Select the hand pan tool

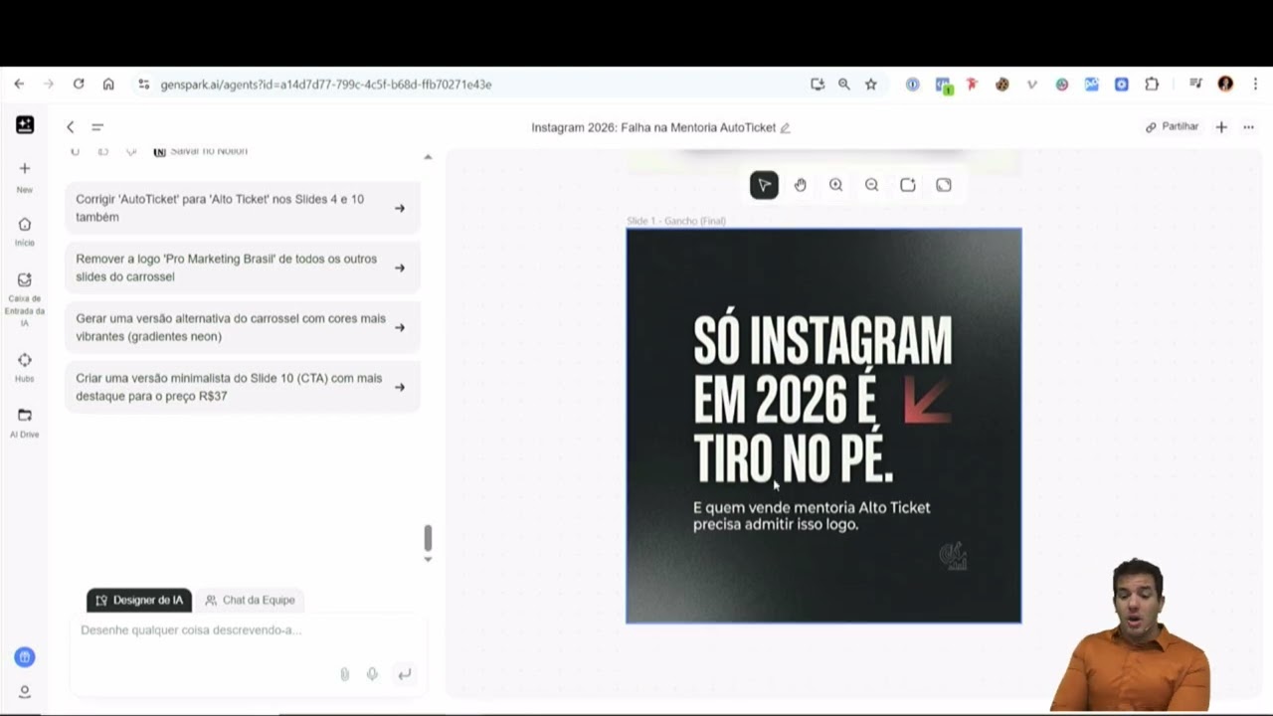tap(801, 185)
